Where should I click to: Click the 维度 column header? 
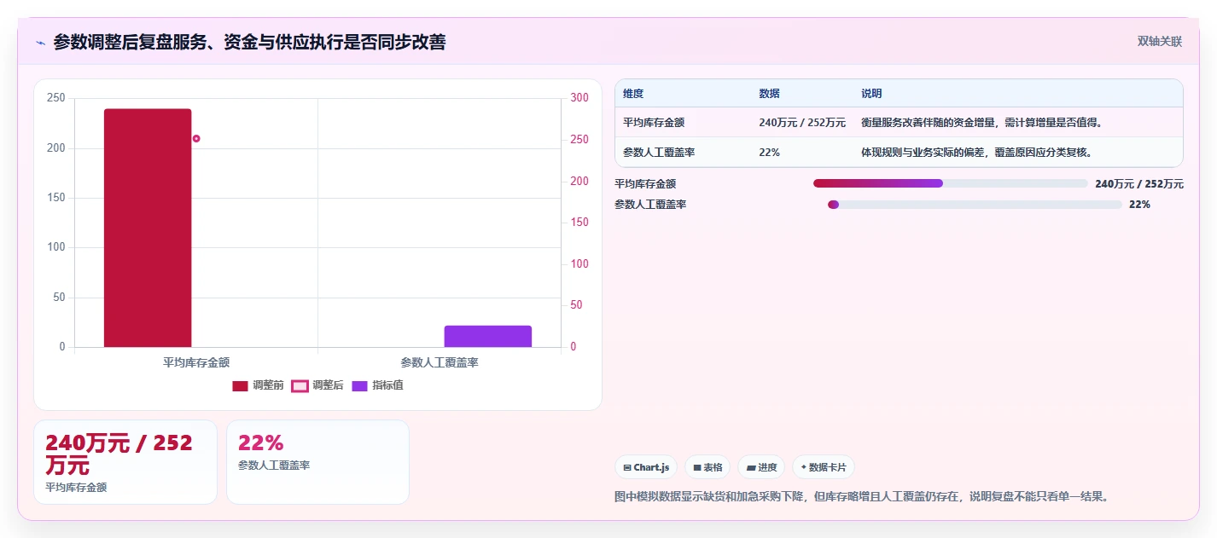pos(633,94)
